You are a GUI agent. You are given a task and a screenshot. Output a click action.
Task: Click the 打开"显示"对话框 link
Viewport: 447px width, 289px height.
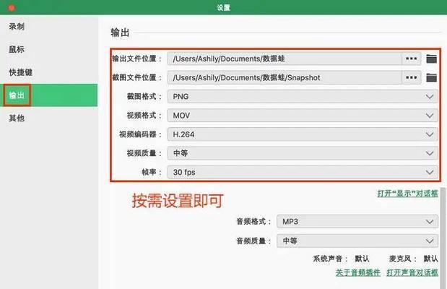407,194
